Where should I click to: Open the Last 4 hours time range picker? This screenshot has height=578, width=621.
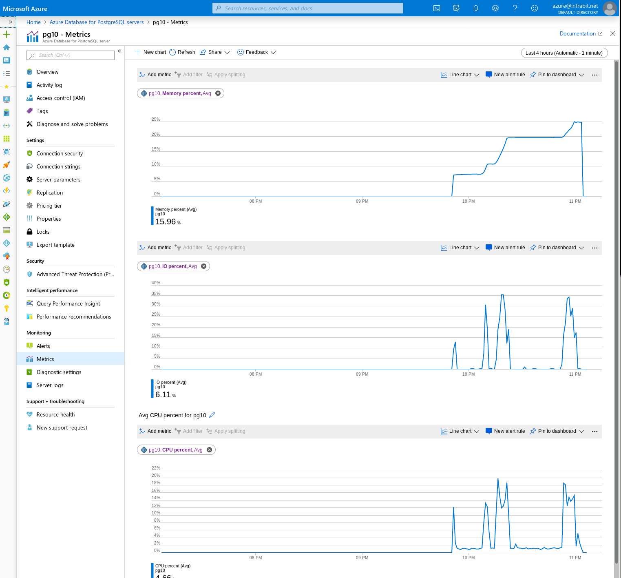coord(564,53)
